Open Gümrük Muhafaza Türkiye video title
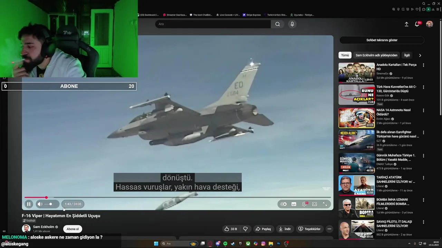 [396, 157]
